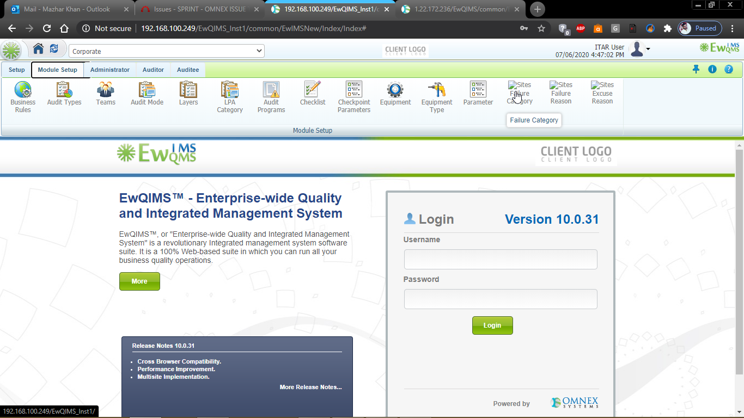The width and height of the screenshot is (744, 418).
Task: Switch to the Administrator tab
Action: 110,70
